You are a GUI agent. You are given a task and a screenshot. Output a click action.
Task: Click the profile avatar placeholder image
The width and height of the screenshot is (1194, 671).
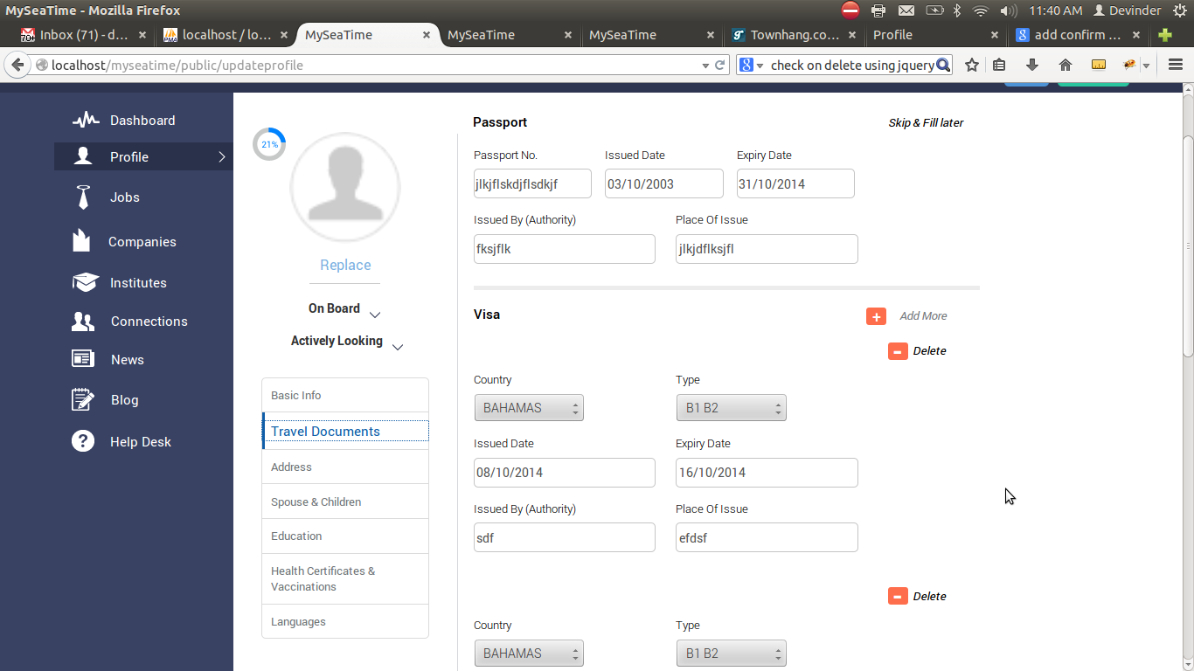pyautogui.click(x=345, y=187)
